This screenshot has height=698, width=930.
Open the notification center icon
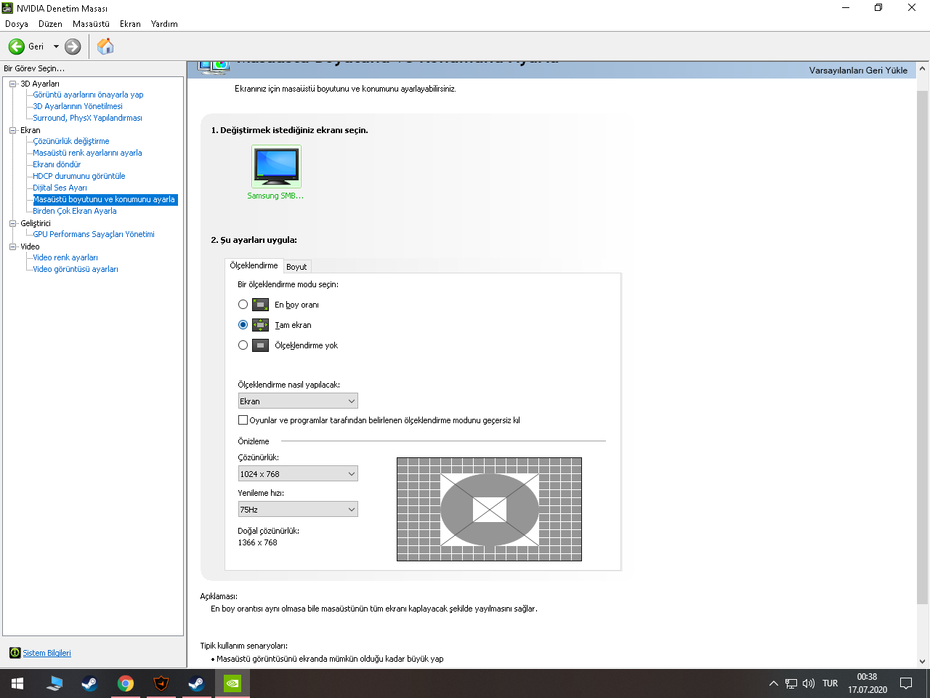coord(906,683)
